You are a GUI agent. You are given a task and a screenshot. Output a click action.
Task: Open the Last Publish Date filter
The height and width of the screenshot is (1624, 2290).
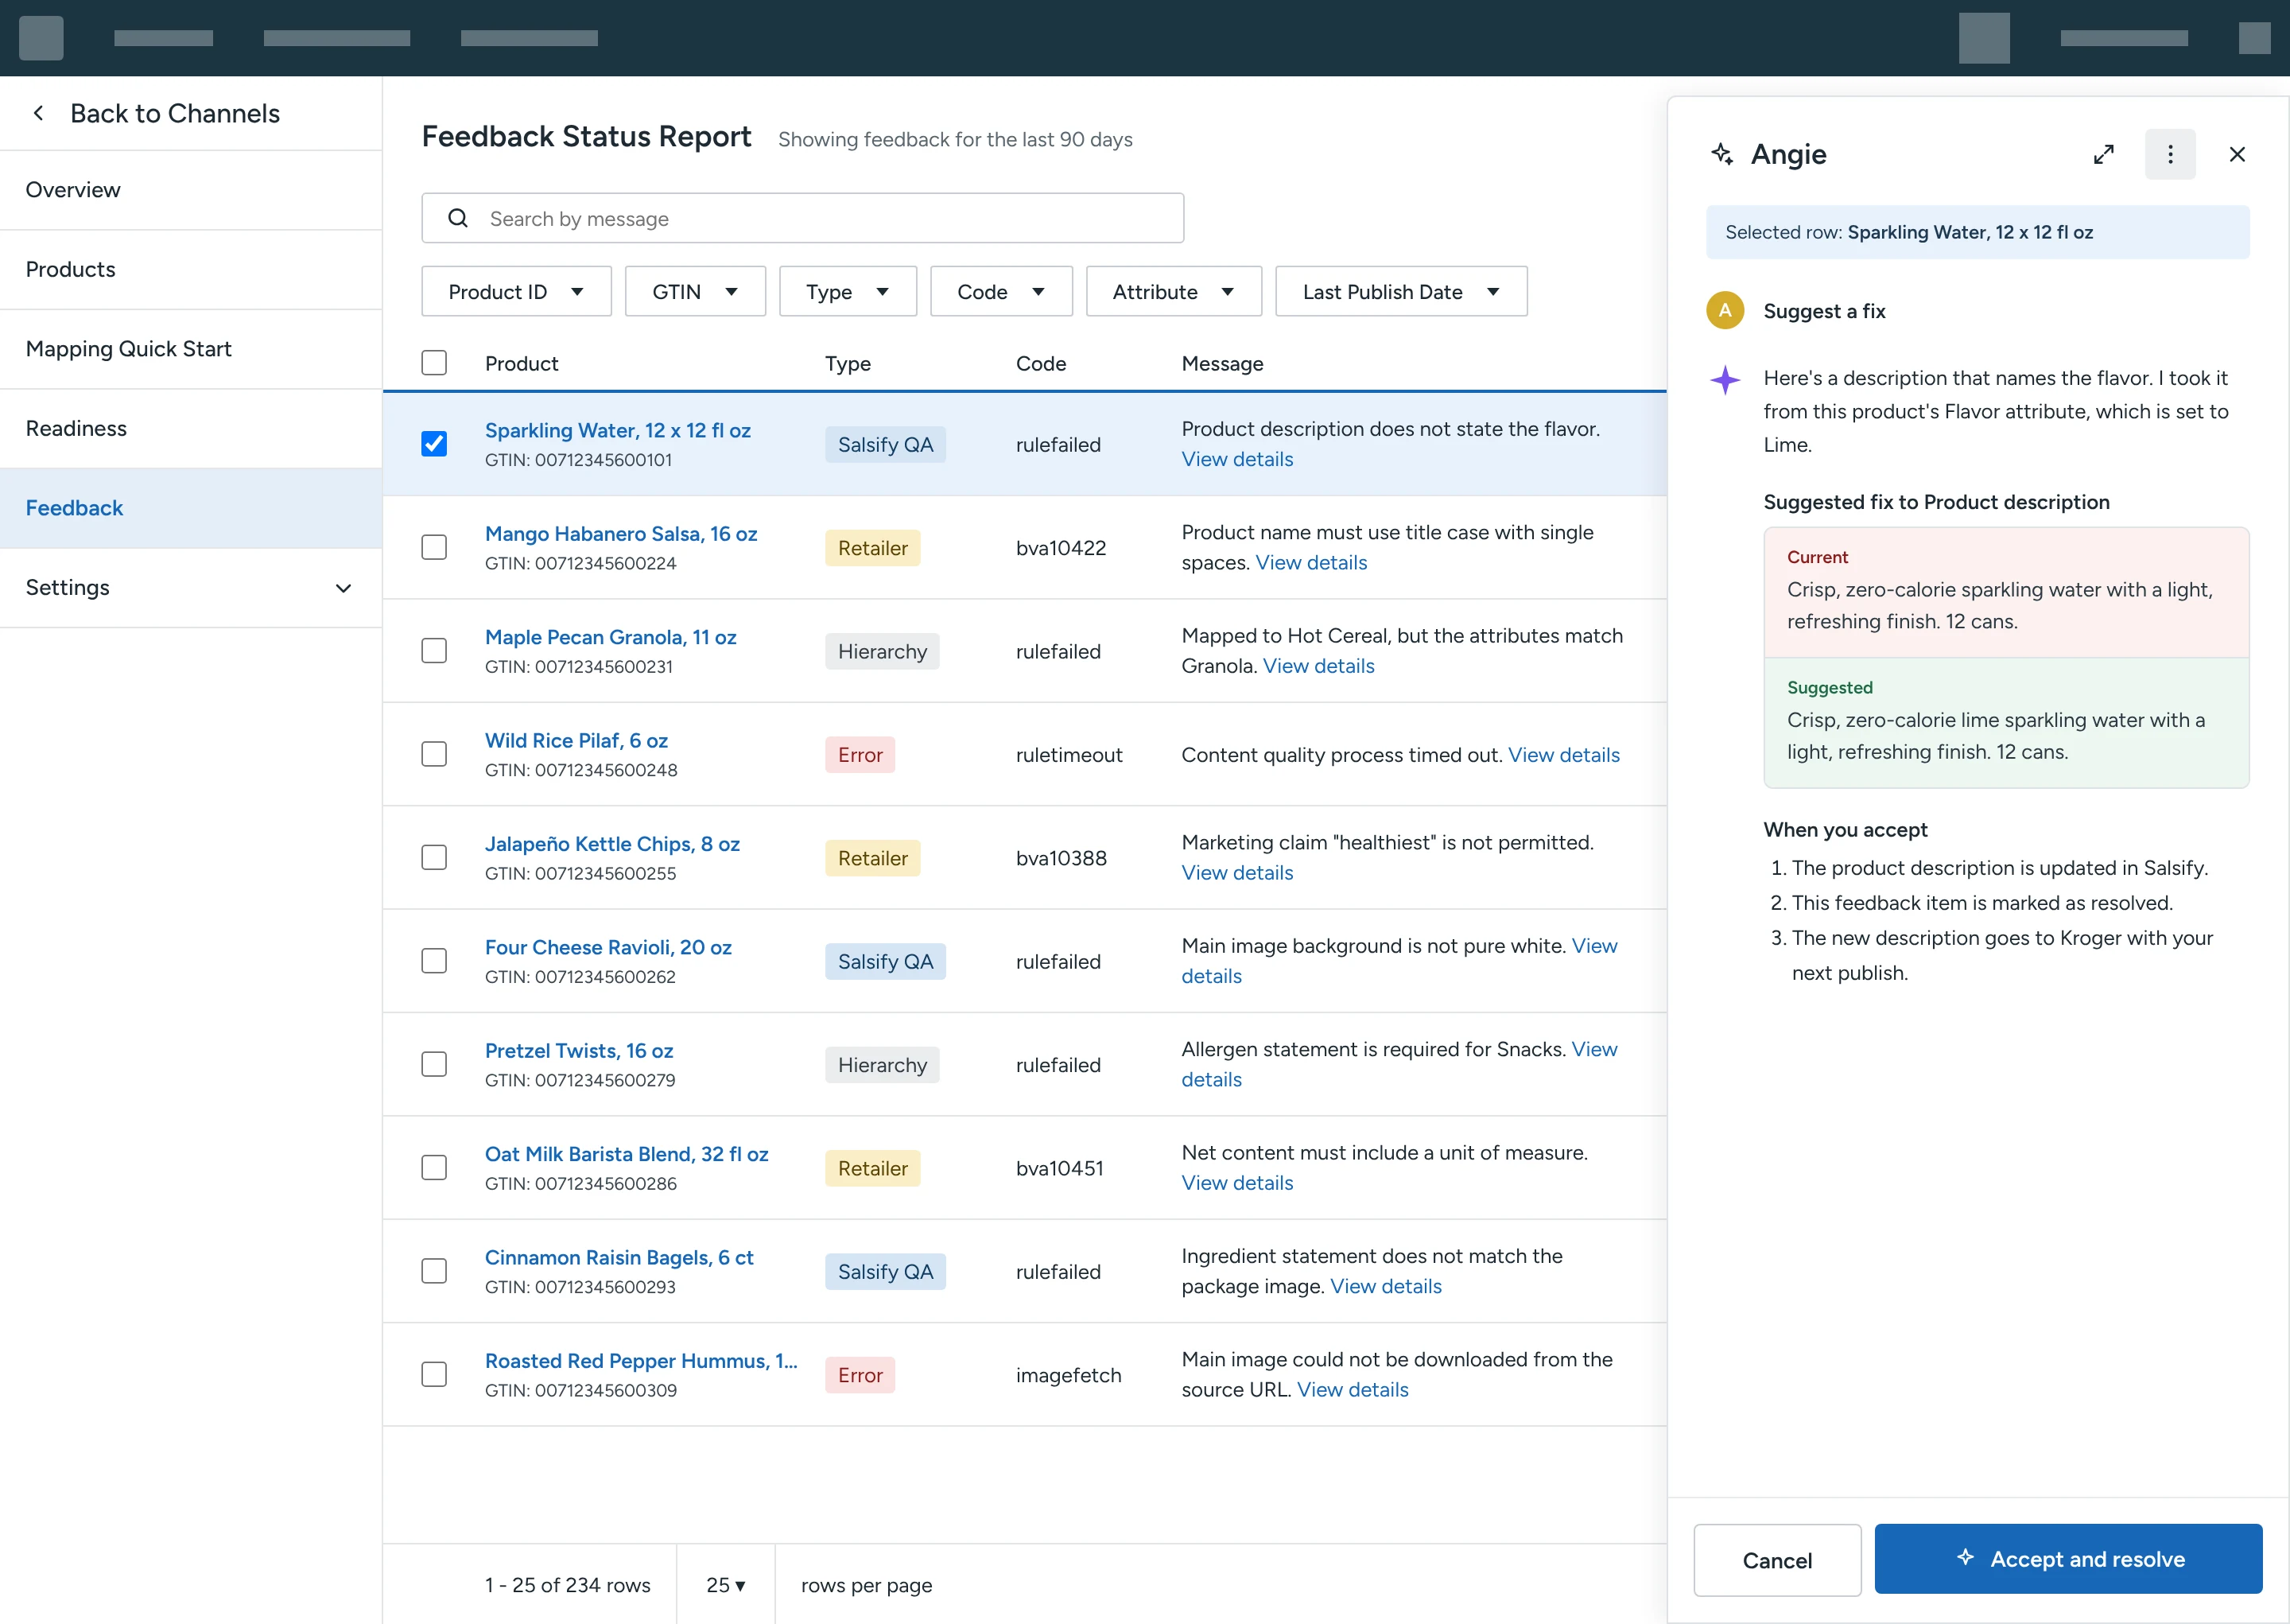click(1400, 292)
